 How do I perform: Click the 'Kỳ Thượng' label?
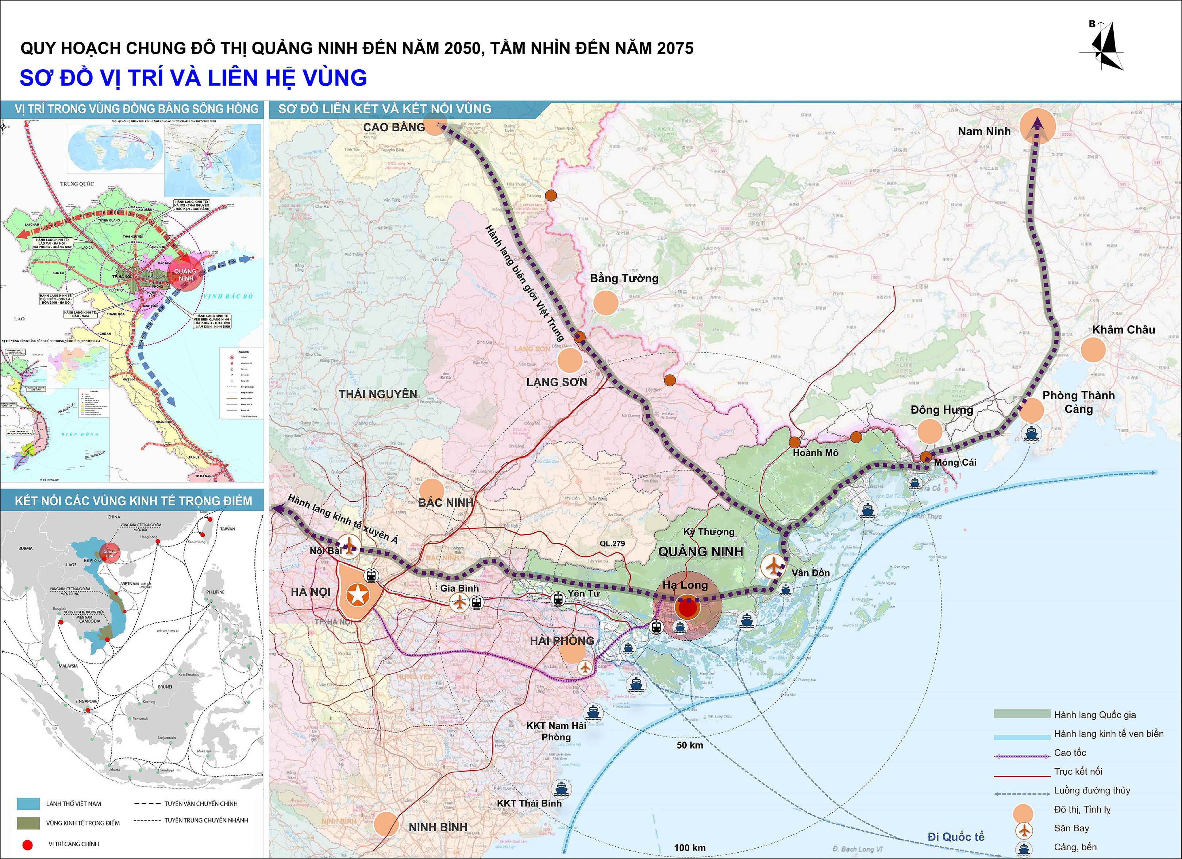pyautogui.click(x=708, y=532)
